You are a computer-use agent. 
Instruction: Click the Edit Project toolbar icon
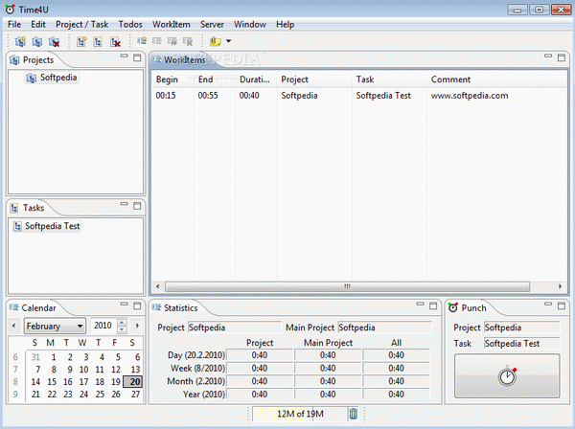(37, 41)
